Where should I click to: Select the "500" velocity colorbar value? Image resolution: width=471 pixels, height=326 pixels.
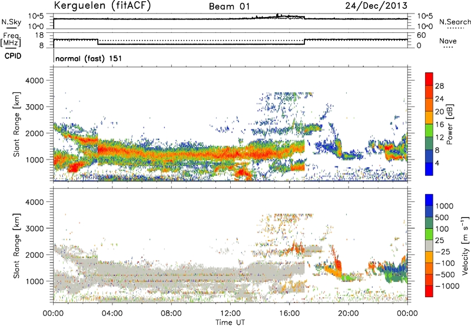[x=442, y=218]
